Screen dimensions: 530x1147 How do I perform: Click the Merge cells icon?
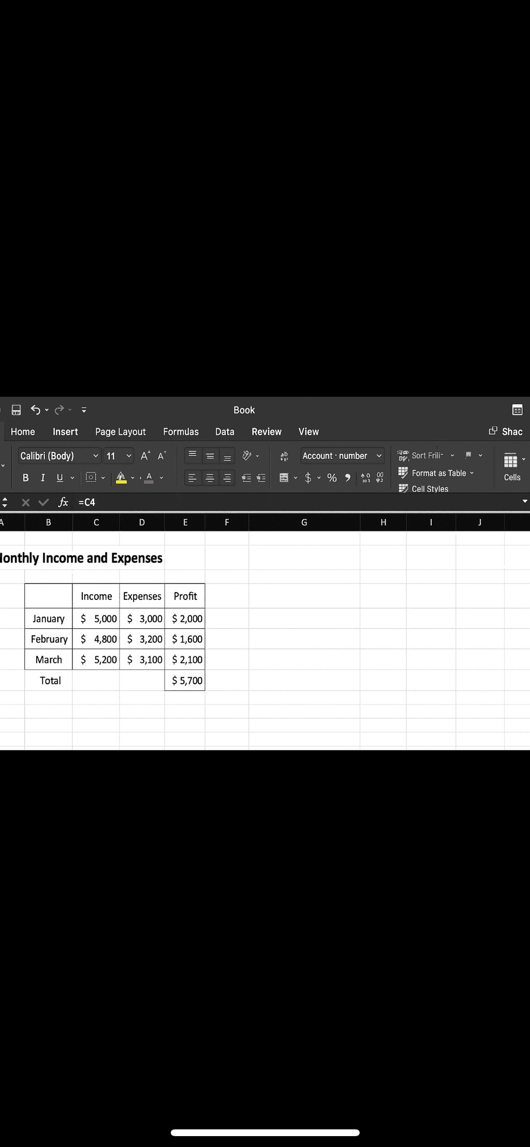(x=284, y=477)
